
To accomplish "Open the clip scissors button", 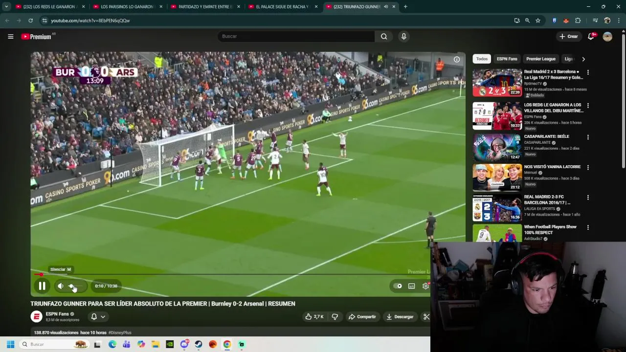I will (426, 317).
